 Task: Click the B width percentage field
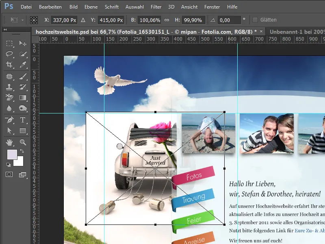click(x=149, y=20)
